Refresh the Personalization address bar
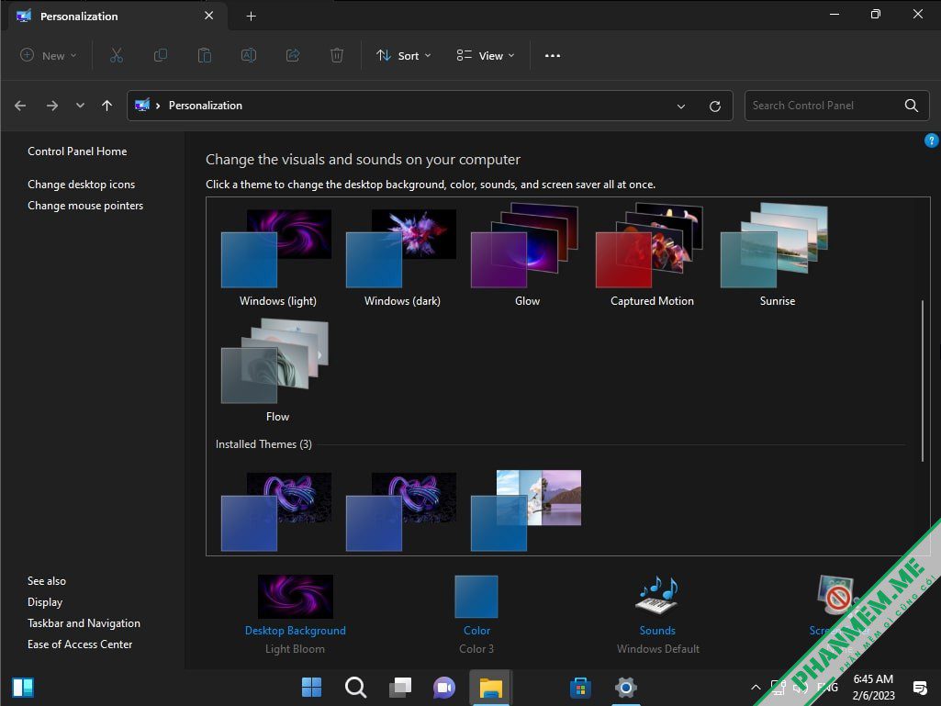Viewport: 941px width, 706px height. pos(715,106)
